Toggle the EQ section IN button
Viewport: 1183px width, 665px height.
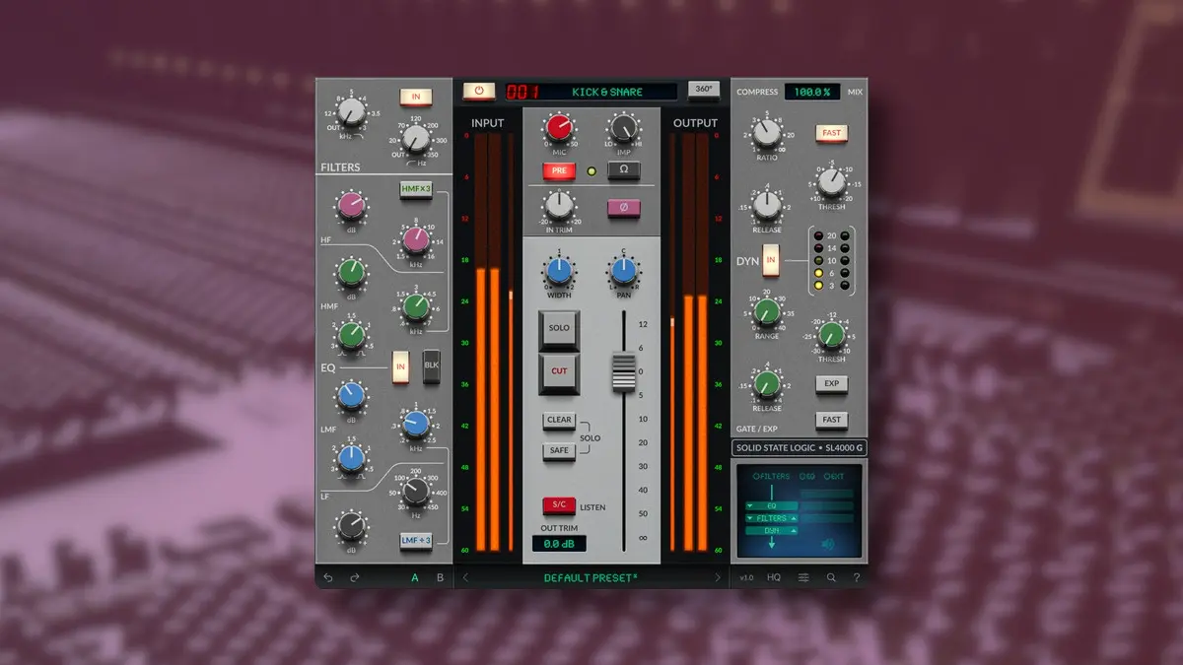click(400, 366)
